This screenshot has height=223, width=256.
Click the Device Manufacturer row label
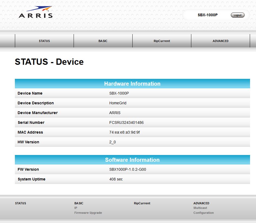click(38, 113)
